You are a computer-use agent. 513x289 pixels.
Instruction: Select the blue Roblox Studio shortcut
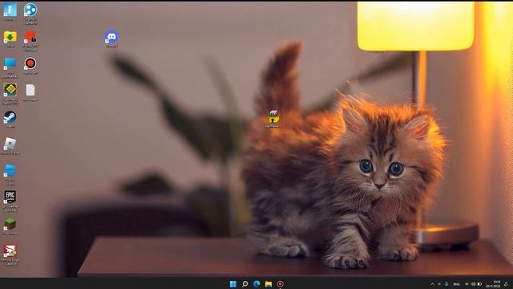click(10, 174)
